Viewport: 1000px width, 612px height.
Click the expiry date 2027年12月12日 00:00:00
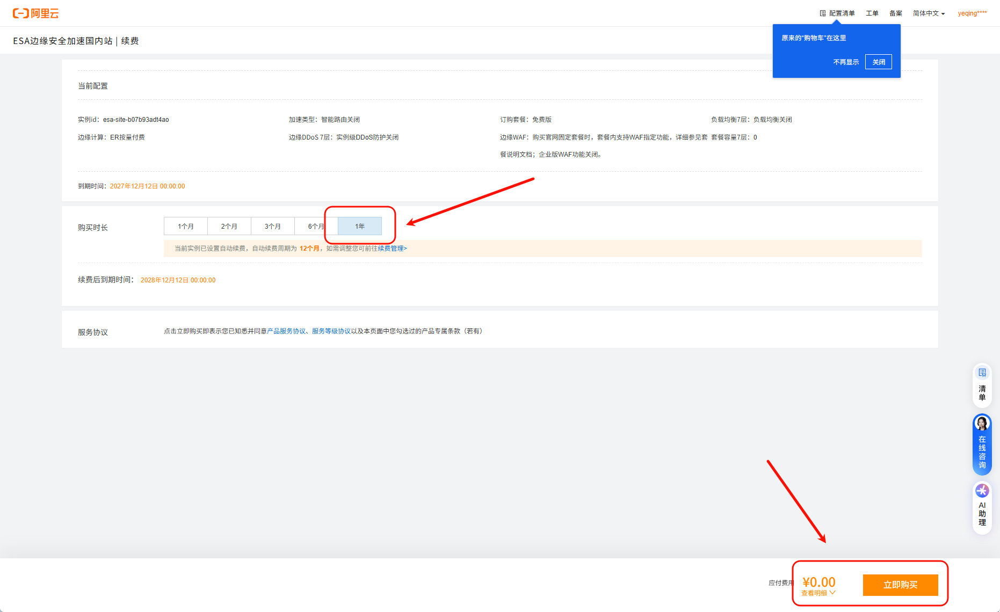point(147,186)
